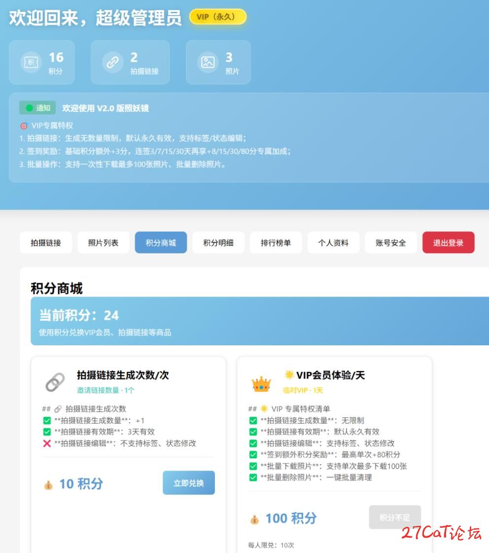Viewport: 489px width, 553px height.
Task: Click the target icon beside VIP专属特权
Action: pos(24,126)
